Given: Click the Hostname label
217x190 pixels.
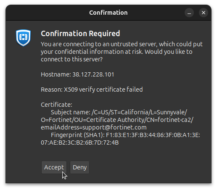Looking at the screenshot, I should 56,74.
